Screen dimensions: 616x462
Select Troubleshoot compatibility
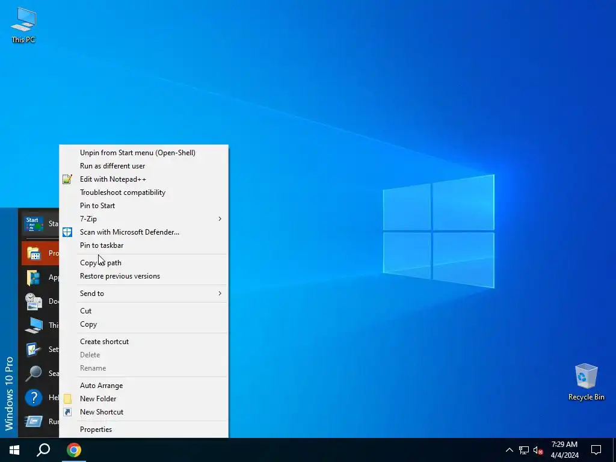(144, 192)
